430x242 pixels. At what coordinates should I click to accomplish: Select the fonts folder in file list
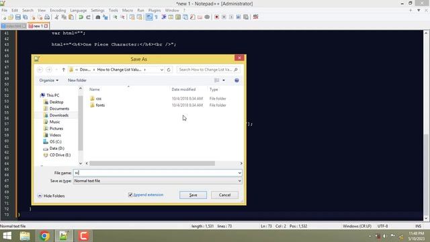point(100,105)
